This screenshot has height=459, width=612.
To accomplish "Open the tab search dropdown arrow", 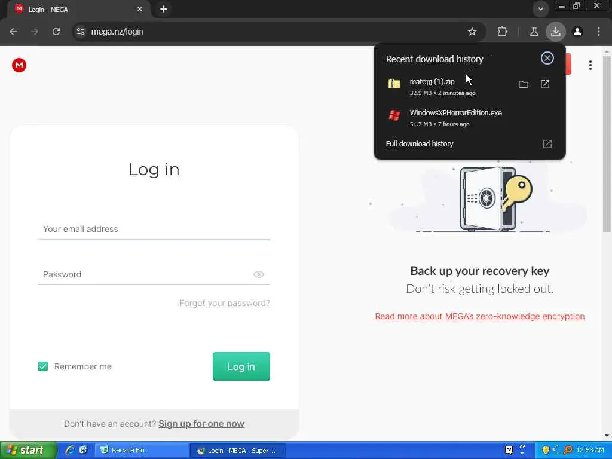I will [540, 9].
